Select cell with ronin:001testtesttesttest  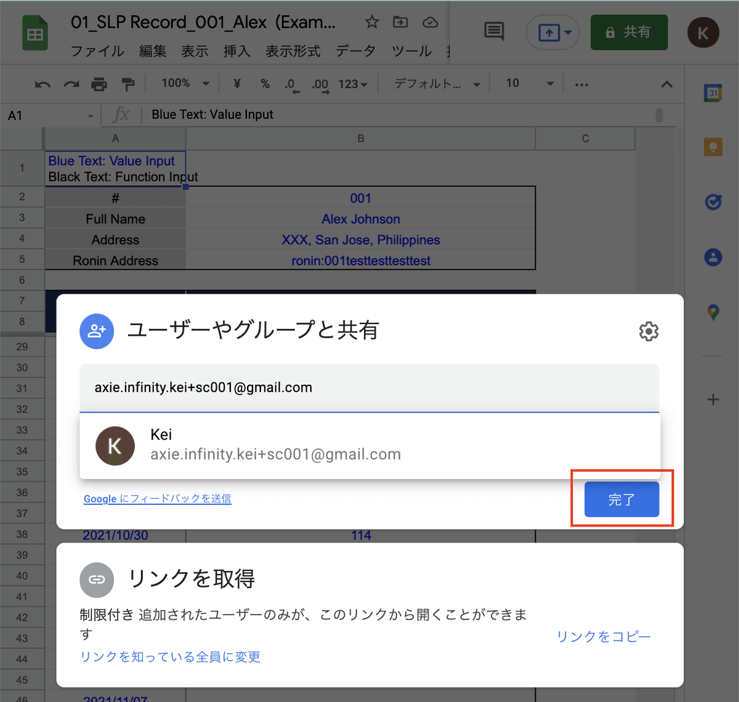pyautogui.click(x=361, y=260)
